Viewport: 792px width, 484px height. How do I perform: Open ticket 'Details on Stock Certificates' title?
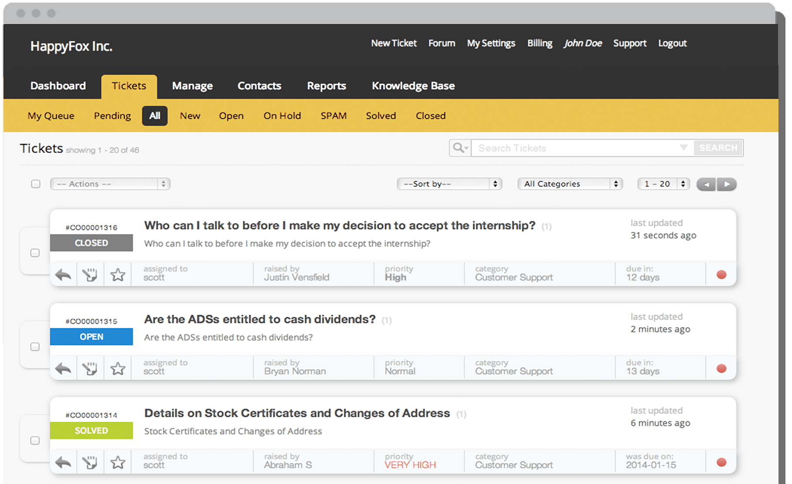pyautogui.click(x=297, y=413)
